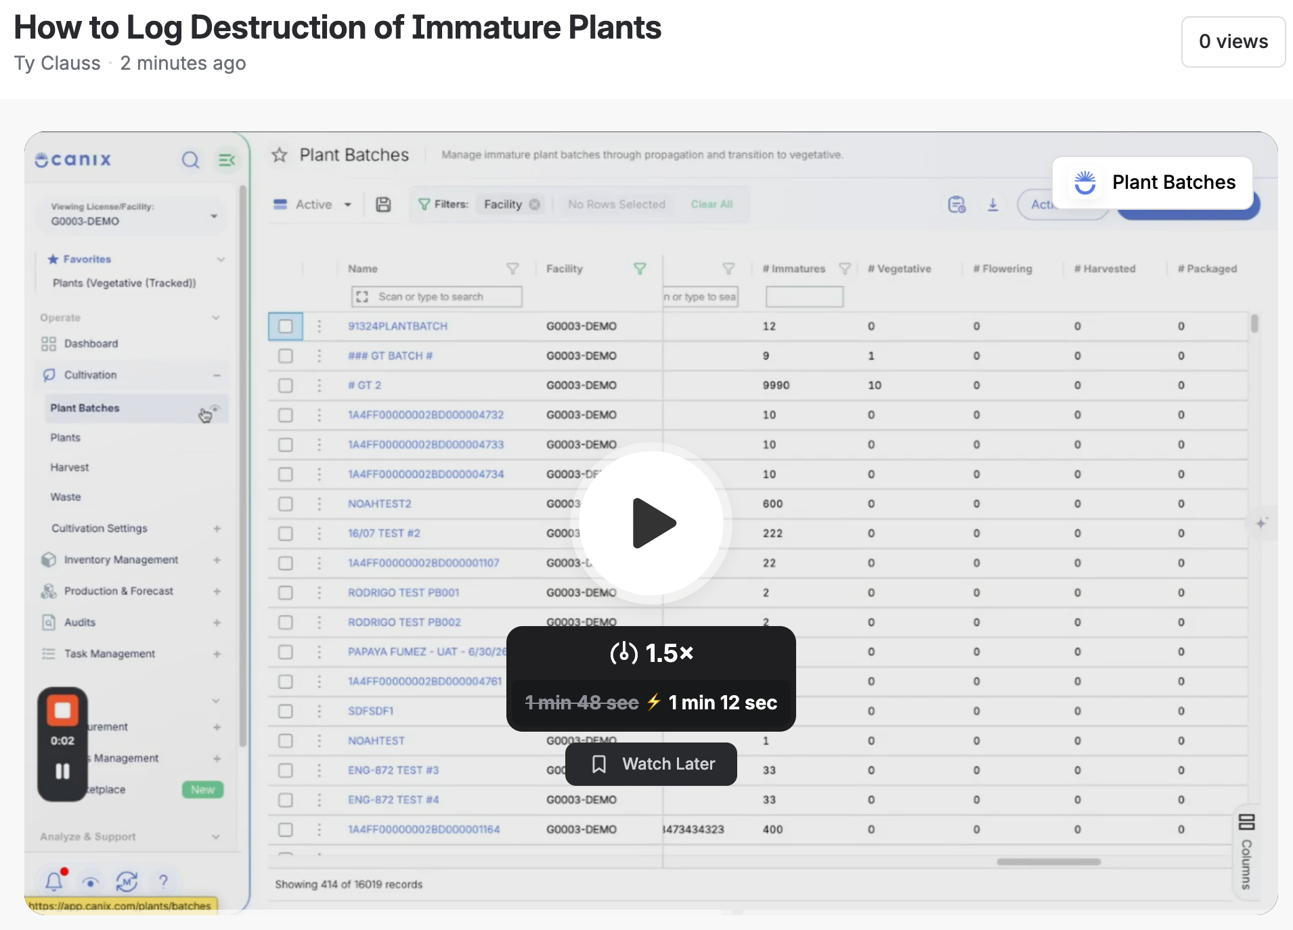Open the Name column filter funnel
The width and height of the screenshot is (1293, 930).
512,269
